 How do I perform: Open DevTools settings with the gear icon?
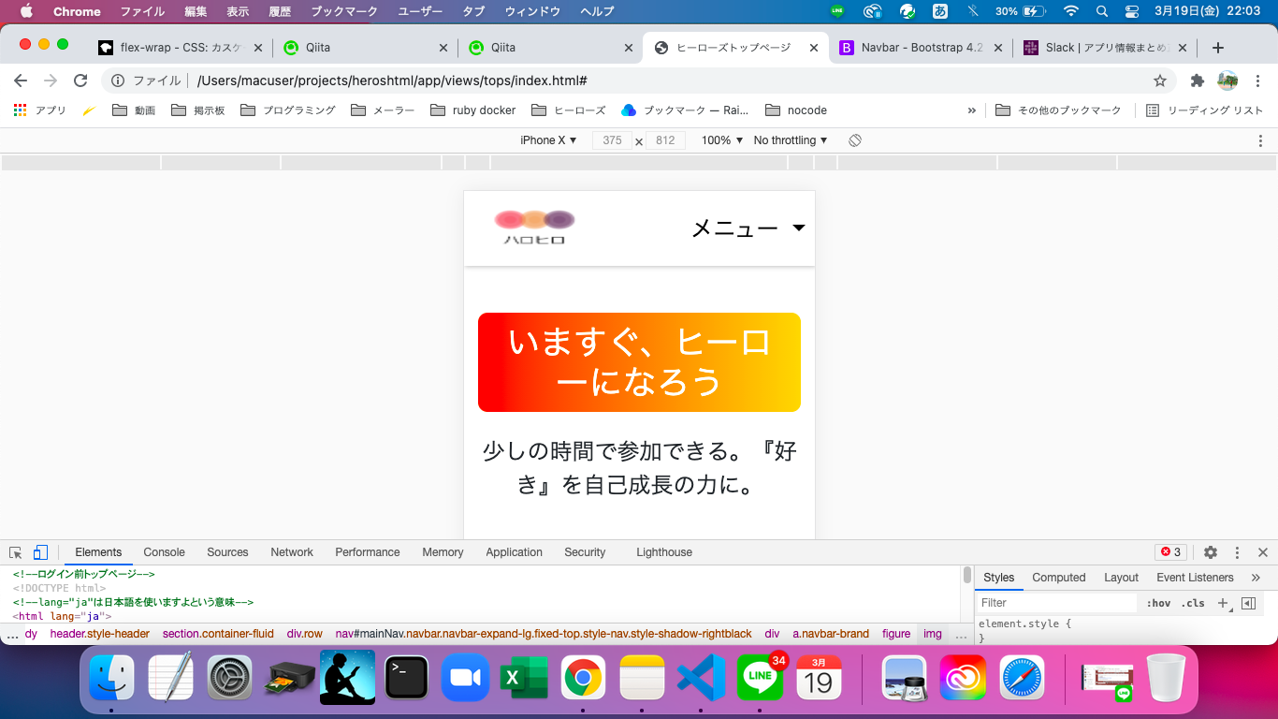click(1211, 552)
